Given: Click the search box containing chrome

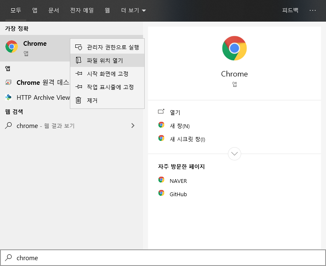Looking at the screenshot, I should [x=163, y=258].
